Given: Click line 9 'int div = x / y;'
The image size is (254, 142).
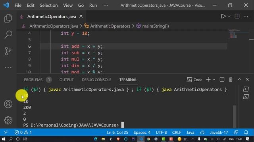Looking at the screenshot, I should [x=82, y=66].
